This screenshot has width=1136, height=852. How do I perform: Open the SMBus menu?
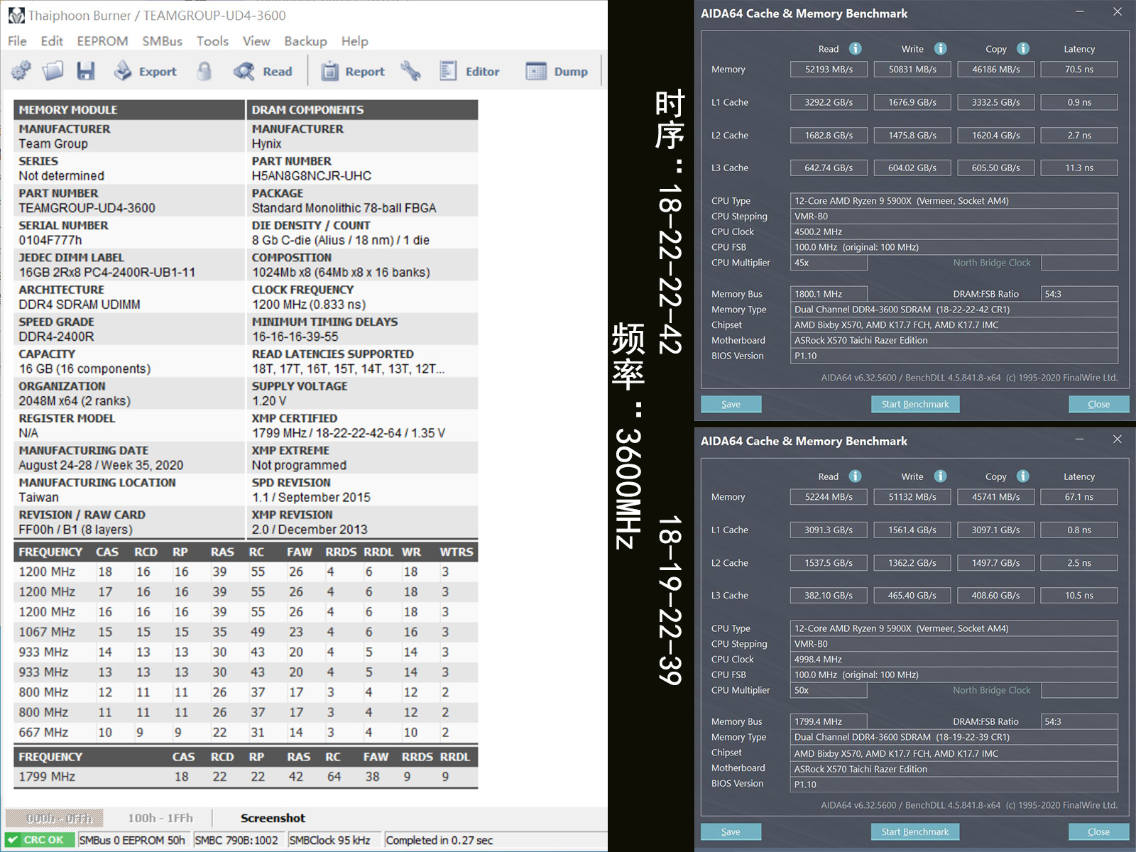coord(162,41)
